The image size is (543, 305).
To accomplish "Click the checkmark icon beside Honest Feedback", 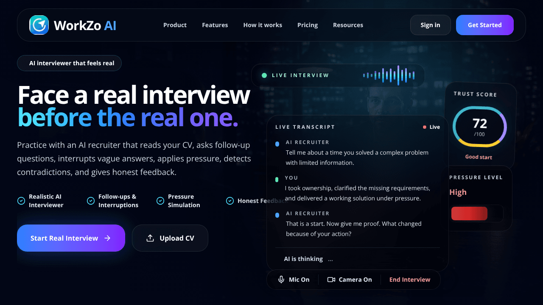I will coord(230,201).
